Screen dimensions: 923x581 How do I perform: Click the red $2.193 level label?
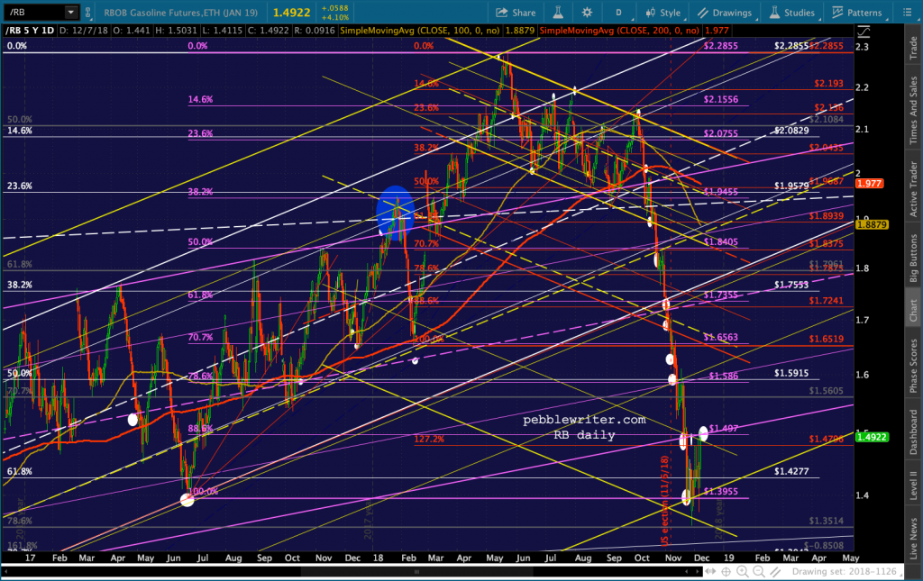pos(829,84)
